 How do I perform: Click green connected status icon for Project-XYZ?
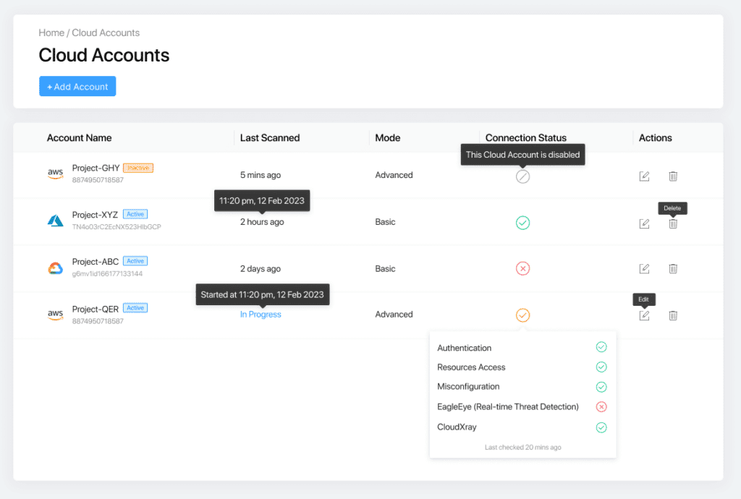[522, 222]
